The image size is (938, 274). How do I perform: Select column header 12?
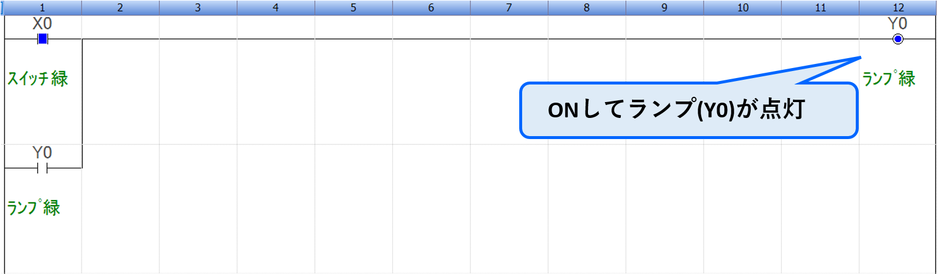(898, 8)
